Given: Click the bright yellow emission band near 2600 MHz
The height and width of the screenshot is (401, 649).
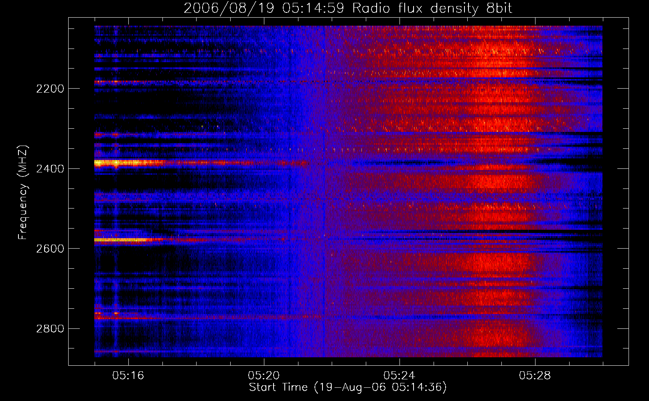Looking at the screenshot, I should tap(124, 240).
